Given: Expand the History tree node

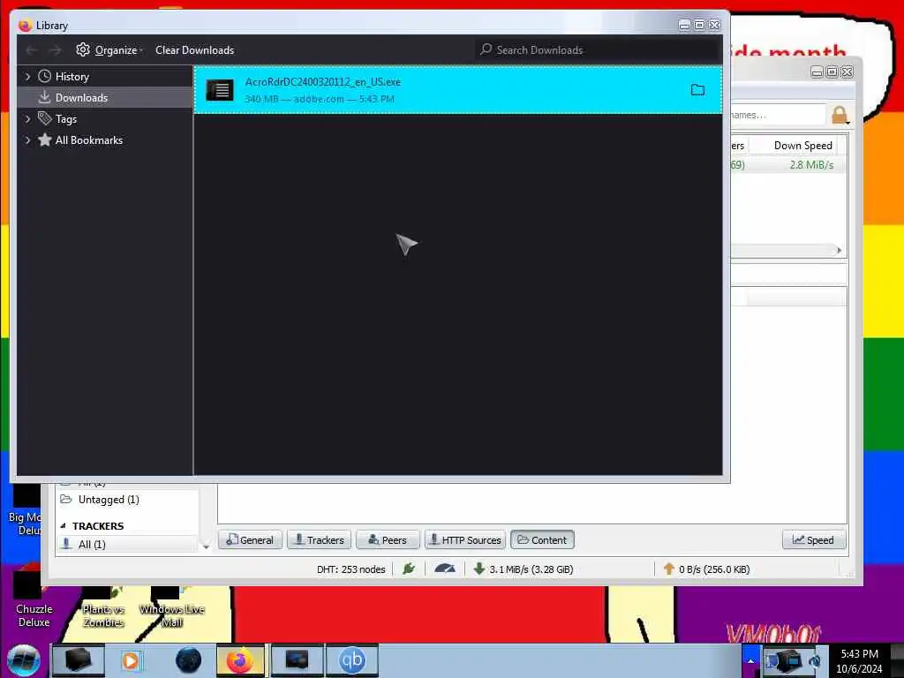Looking at the screenshot, I should 27,76.
